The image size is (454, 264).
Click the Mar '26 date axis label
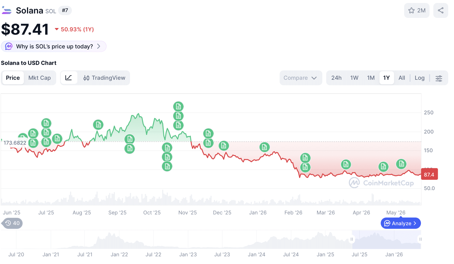coord(326,213)
